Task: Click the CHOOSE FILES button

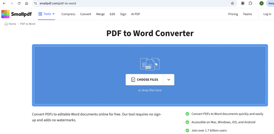Action: pos(144,80)
